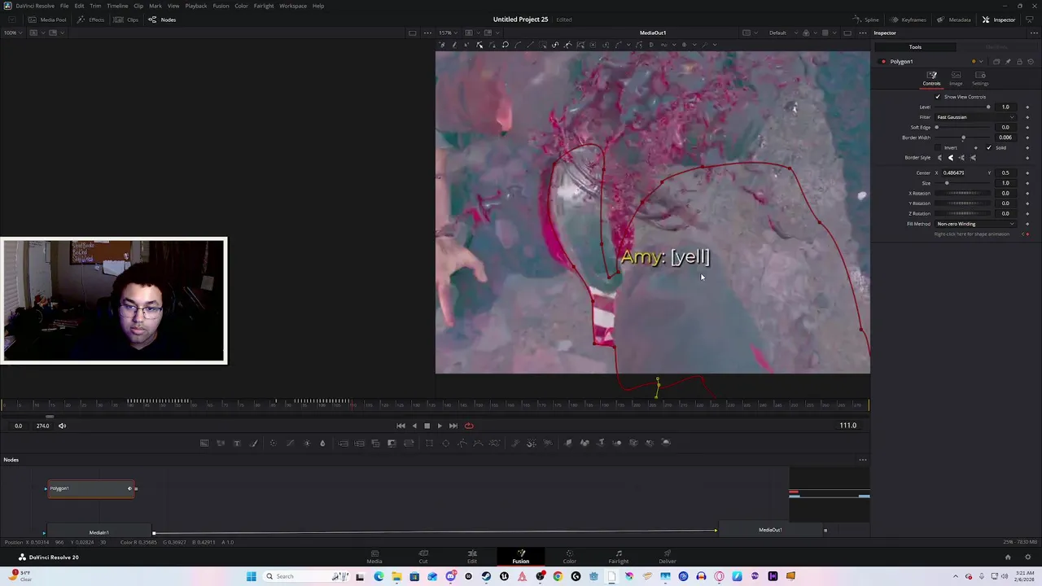Open the Workspace menu

[x=293, y=6]
